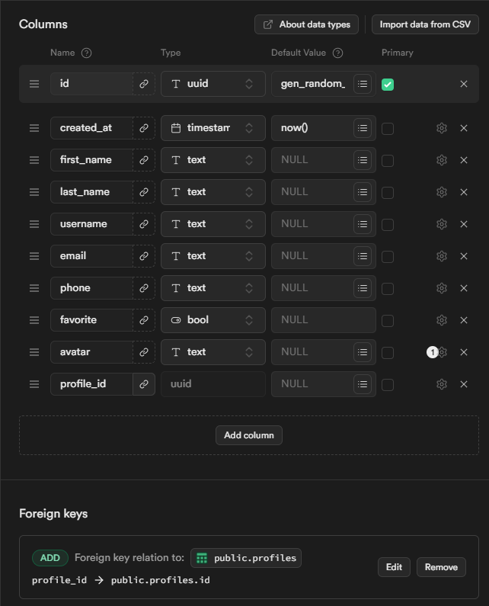The height and width of the screenshot is (606, 489).
Task: Check primary key for last_name column
Action: click(x=388, y=193)
